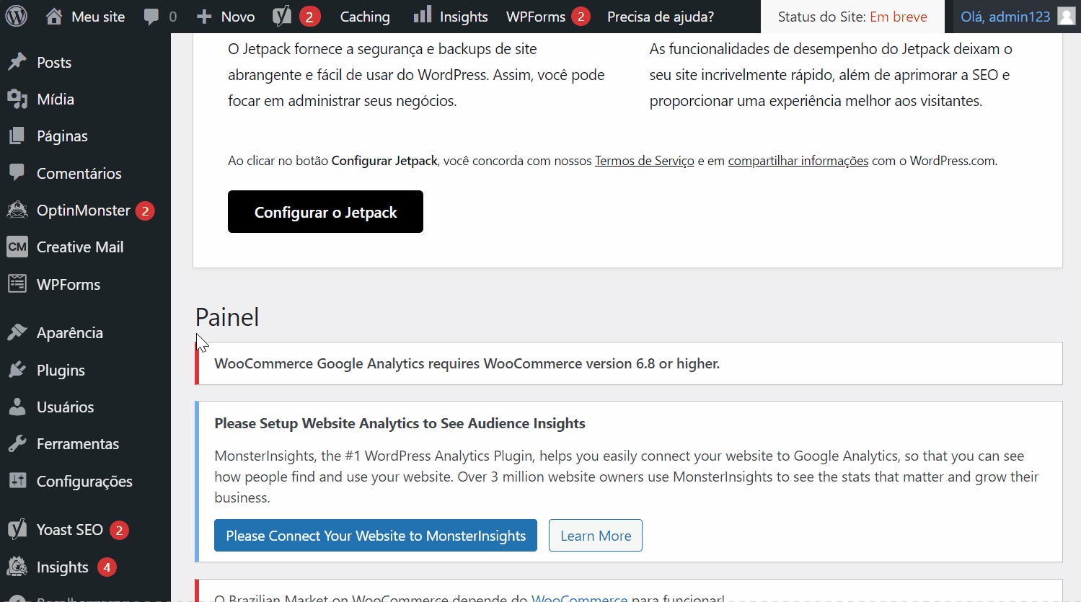Screen dimensions: 1081x602
Task: Click the admin123 user avatar
Action: tap(1067, 16)
